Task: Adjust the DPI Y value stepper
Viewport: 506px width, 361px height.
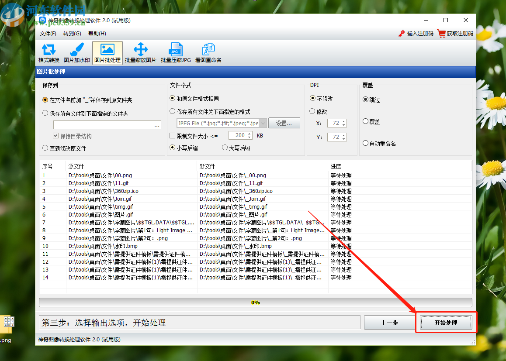Action: pyautogui.click(x=344, y=137)
